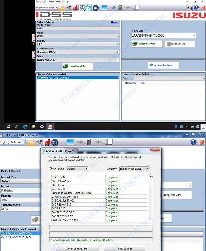Viewport: 206px width, 251px height.
Task: Select 2017 N-Series 4HK1 MZZ in recent vehicles
Action: coord(17,237)
